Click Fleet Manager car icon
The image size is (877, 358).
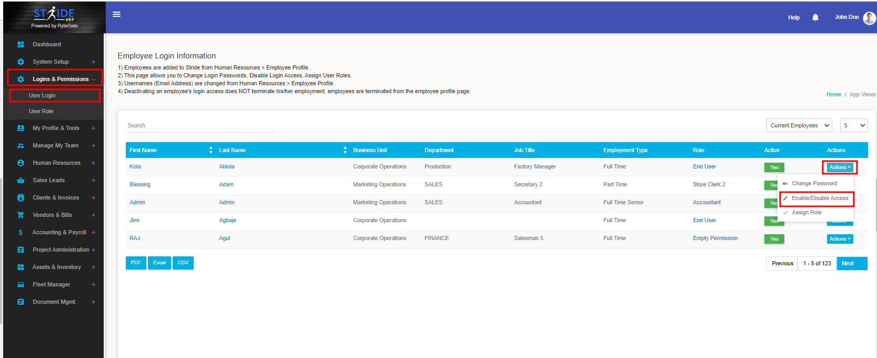tap(21, 285)
